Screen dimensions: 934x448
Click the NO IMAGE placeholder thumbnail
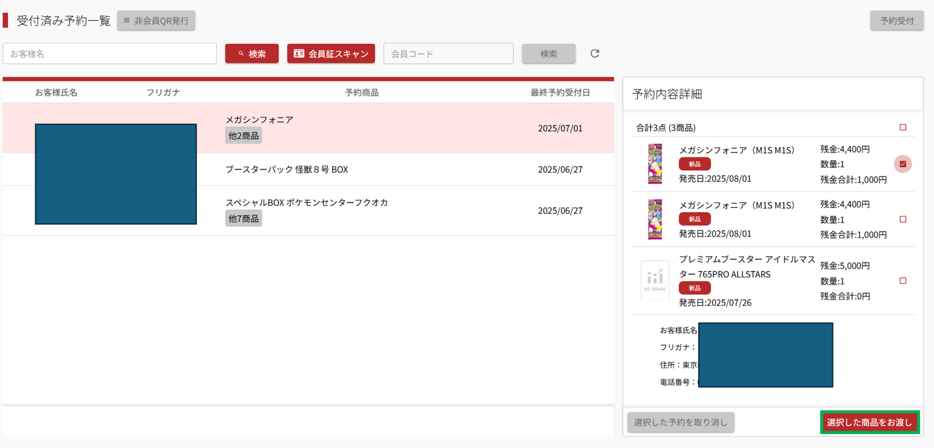(x=655, y=280)
